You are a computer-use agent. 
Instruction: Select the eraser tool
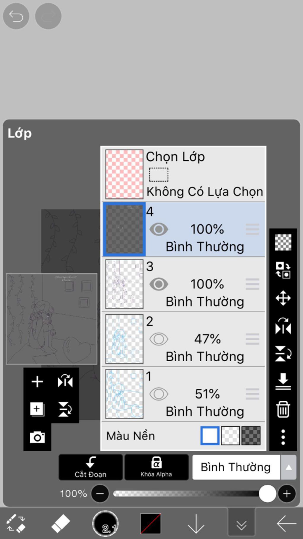click(61, 524)
